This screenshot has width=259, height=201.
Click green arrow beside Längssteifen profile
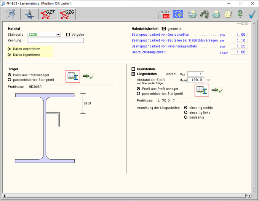coord(217,91)
